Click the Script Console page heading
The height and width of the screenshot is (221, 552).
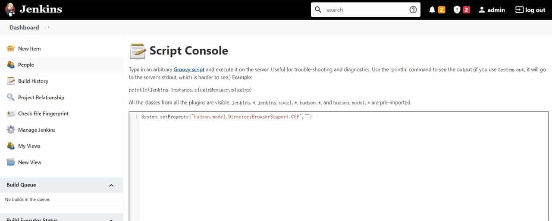(188, 51)
